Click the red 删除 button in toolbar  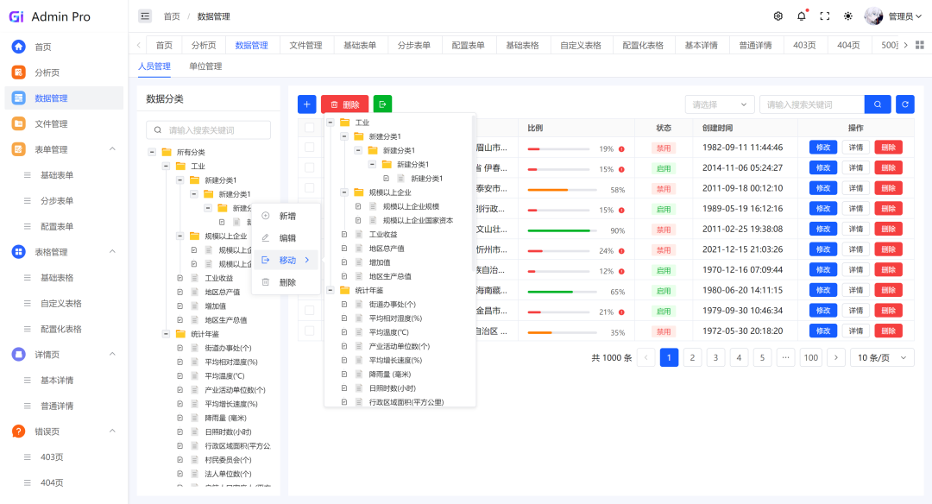pos(344,104)
